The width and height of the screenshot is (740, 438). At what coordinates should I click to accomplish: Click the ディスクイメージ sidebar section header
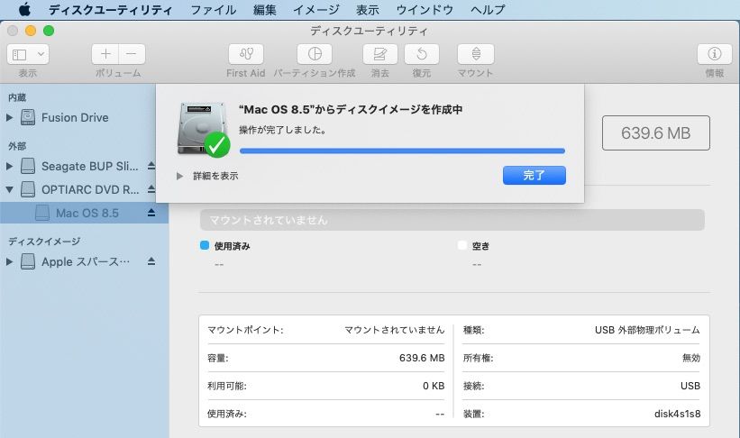coord(44,242)
